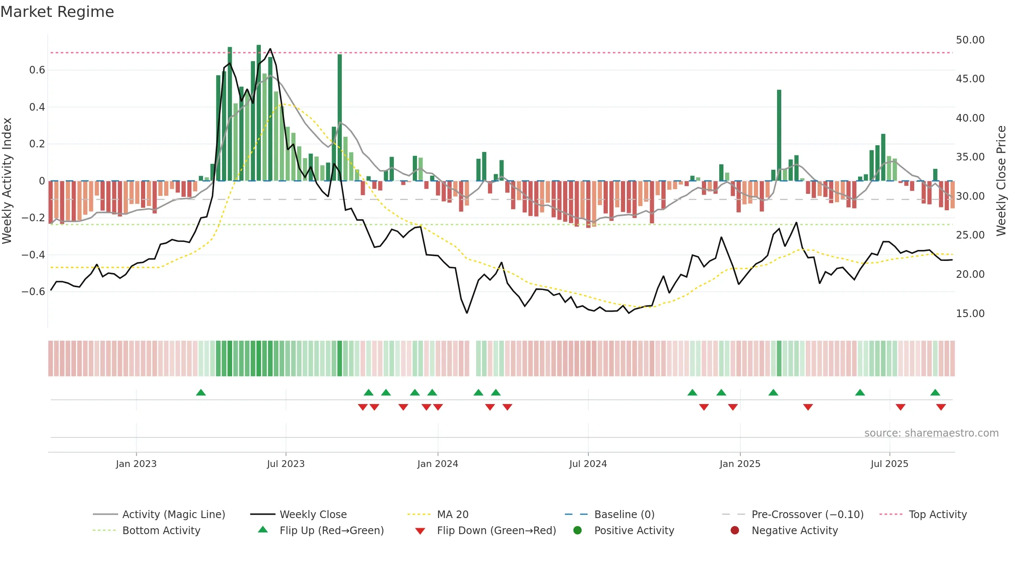Click the Weekly Close legend entry
This screenshot has height=570, width=1013.
click(298, 514)
